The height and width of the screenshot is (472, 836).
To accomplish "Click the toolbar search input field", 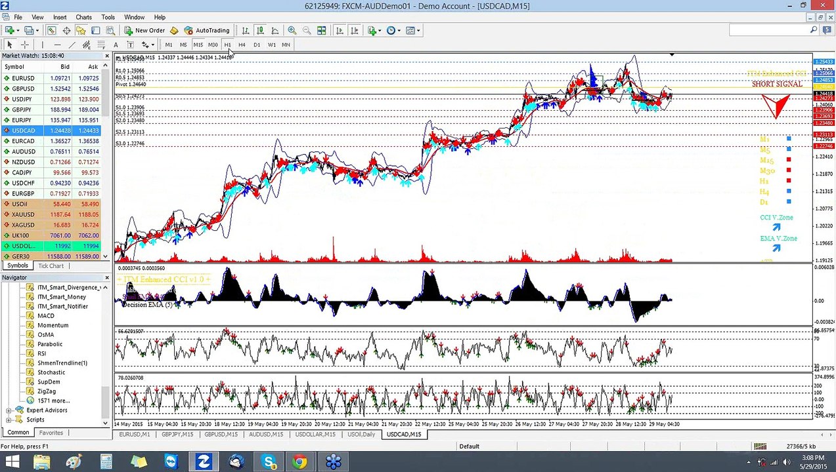I will (768, 30).
